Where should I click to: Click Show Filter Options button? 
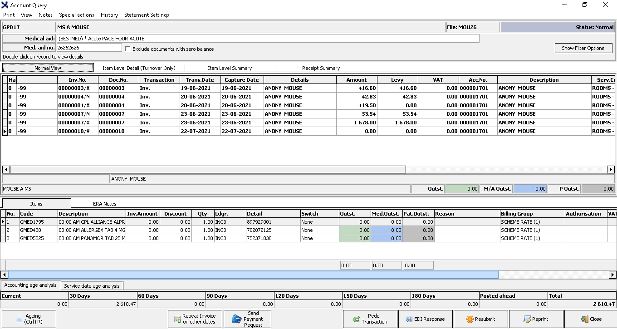(583, 48)
